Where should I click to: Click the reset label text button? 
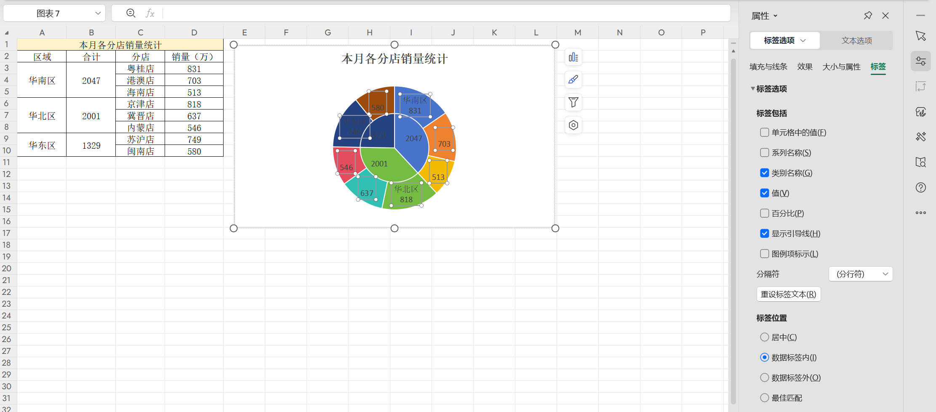click(788, 294)
